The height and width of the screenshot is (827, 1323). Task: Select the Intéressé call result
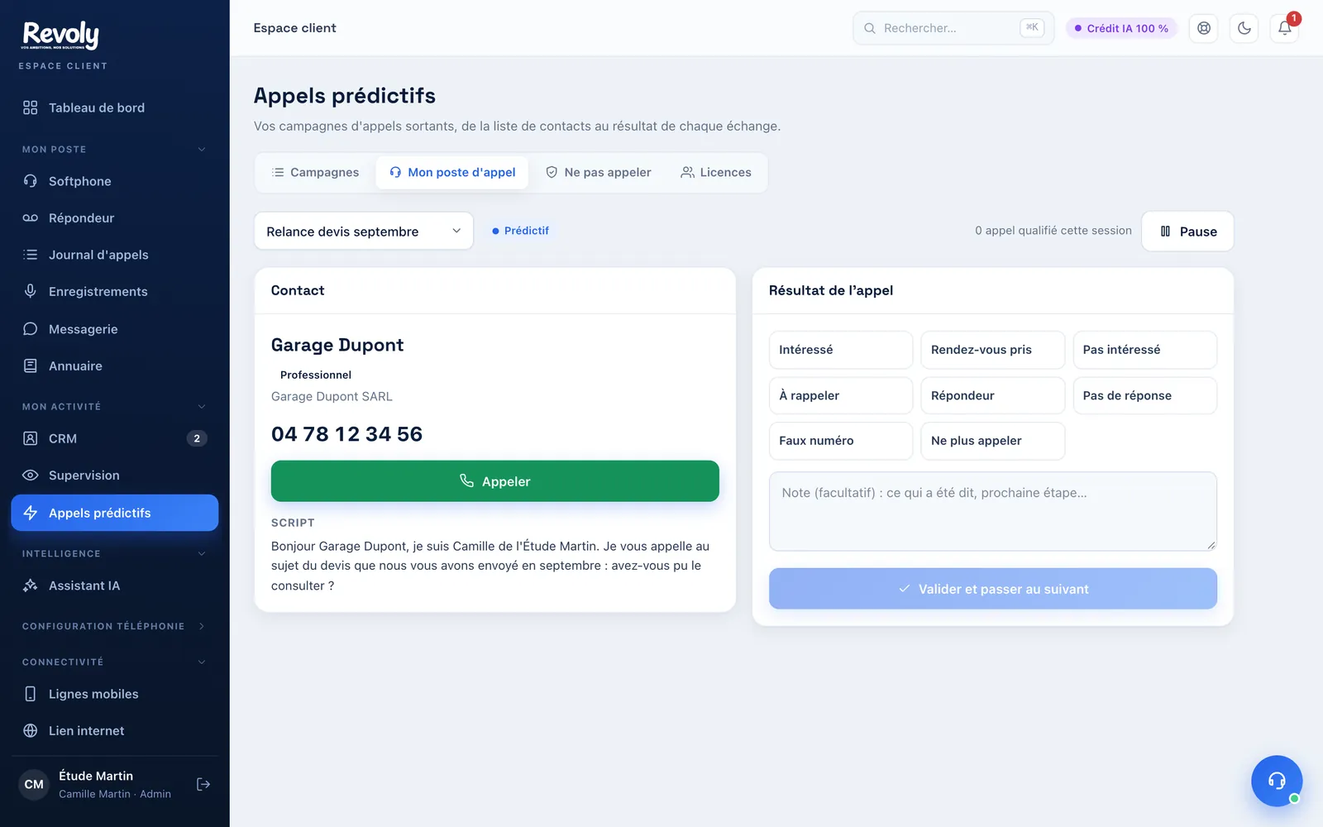click(x=841, y=350)
